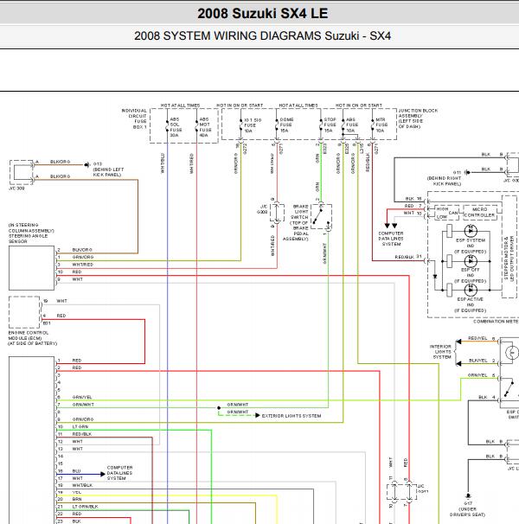Click the 'WHT/BLK' pin 18 wire label

(x=82, y=485)
